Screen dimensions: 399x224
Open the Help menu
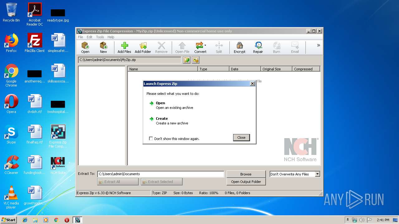[111, 37]
